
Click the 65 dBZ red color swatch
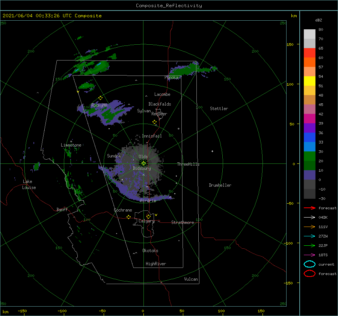309,53
